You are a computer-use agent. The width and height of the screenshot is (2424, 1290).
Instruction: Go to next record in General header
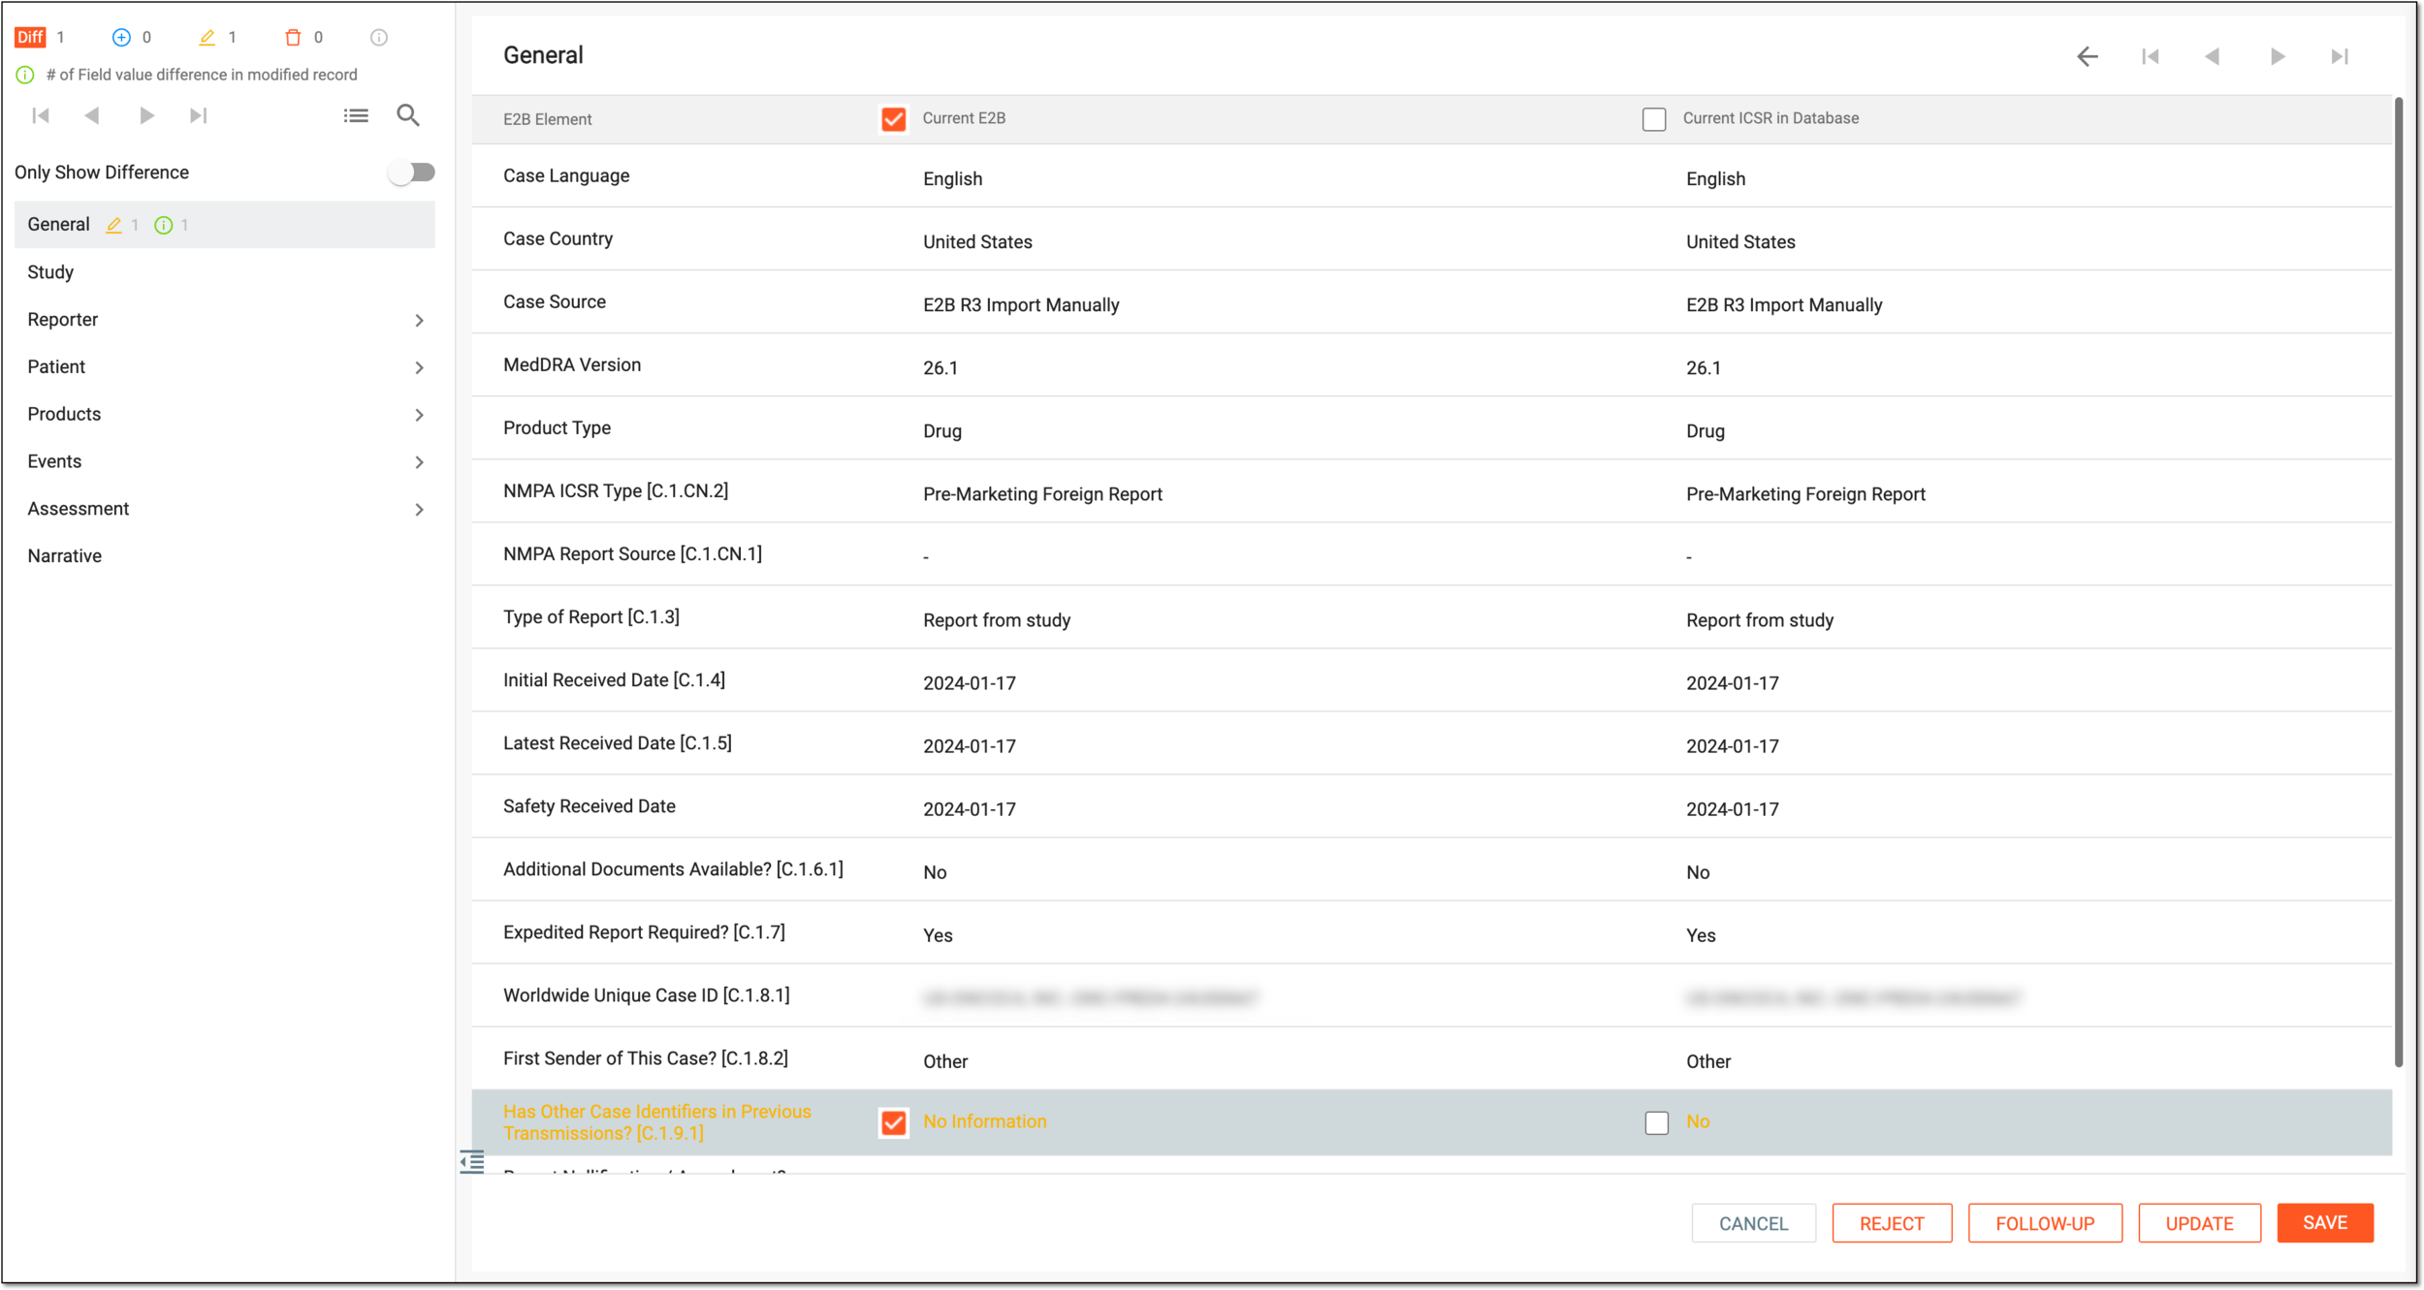[2278, 56]
